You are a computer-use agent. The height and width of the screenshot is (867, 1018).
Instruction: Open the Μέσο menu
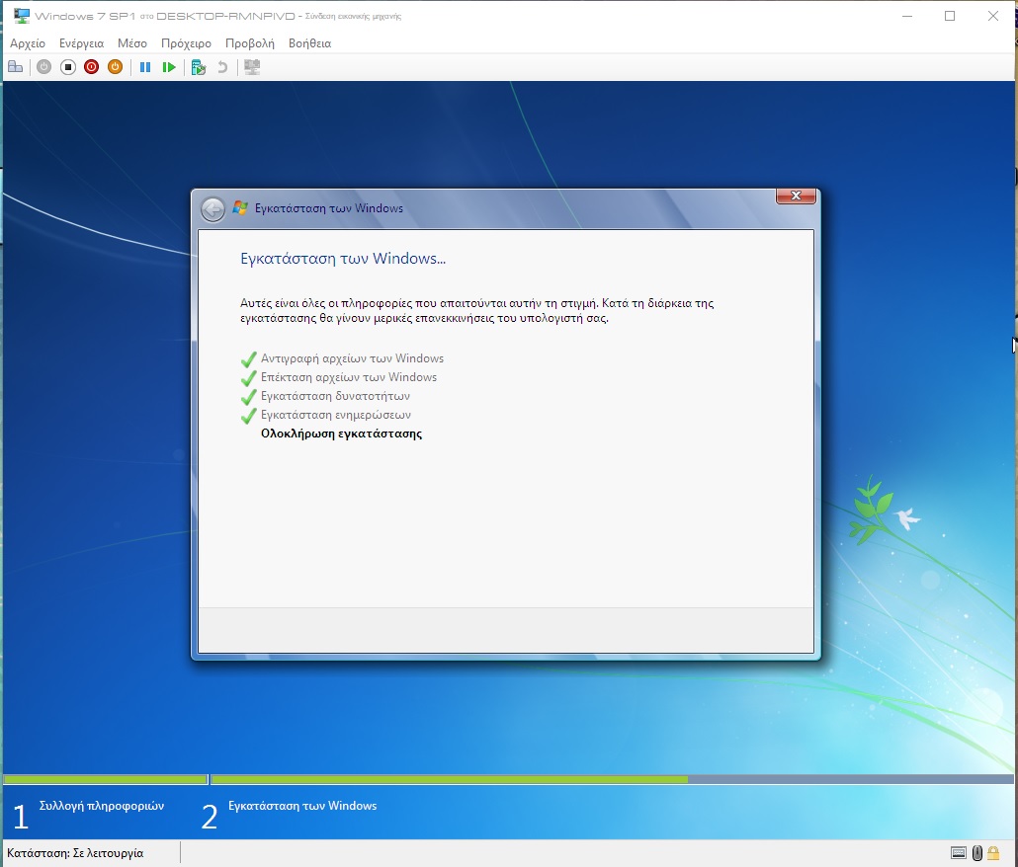pos(132,43)
